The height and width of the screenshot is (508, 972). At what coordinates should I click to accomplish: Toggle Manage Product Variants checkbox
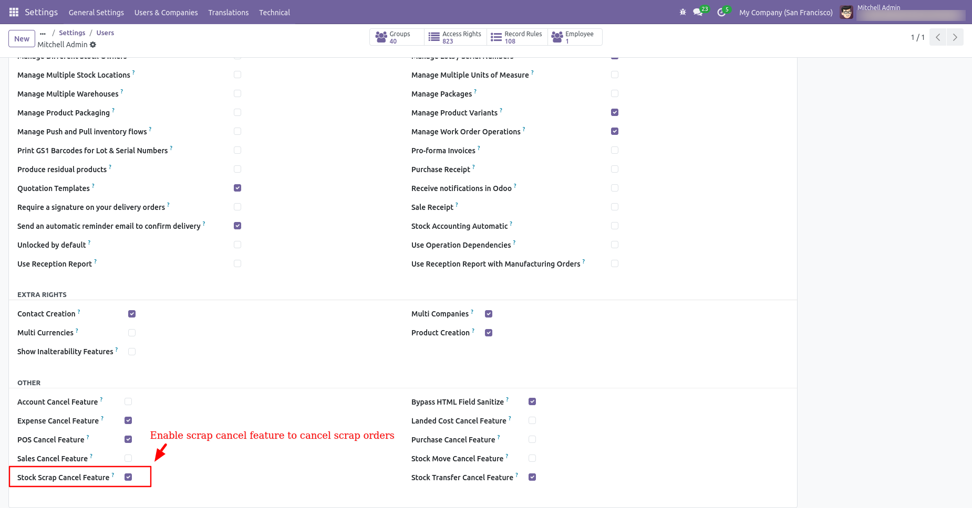pyautogui.click(x=615, y=112)
